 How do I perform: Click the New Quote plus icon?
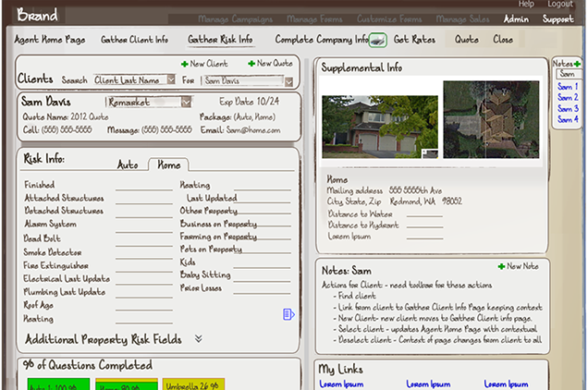click(x=251, y=64)
